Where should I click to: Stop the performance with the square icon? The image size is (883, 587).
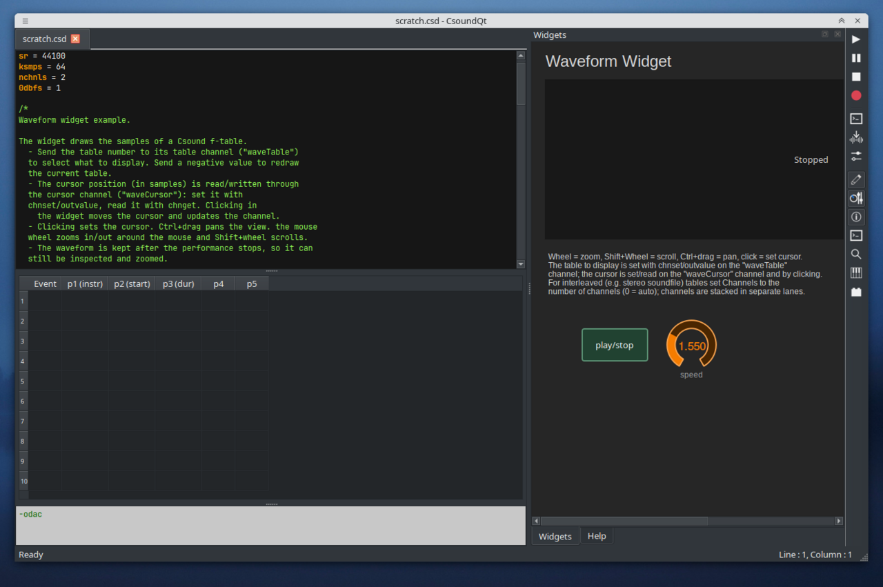pyautogui.click(x=856, y=77)
